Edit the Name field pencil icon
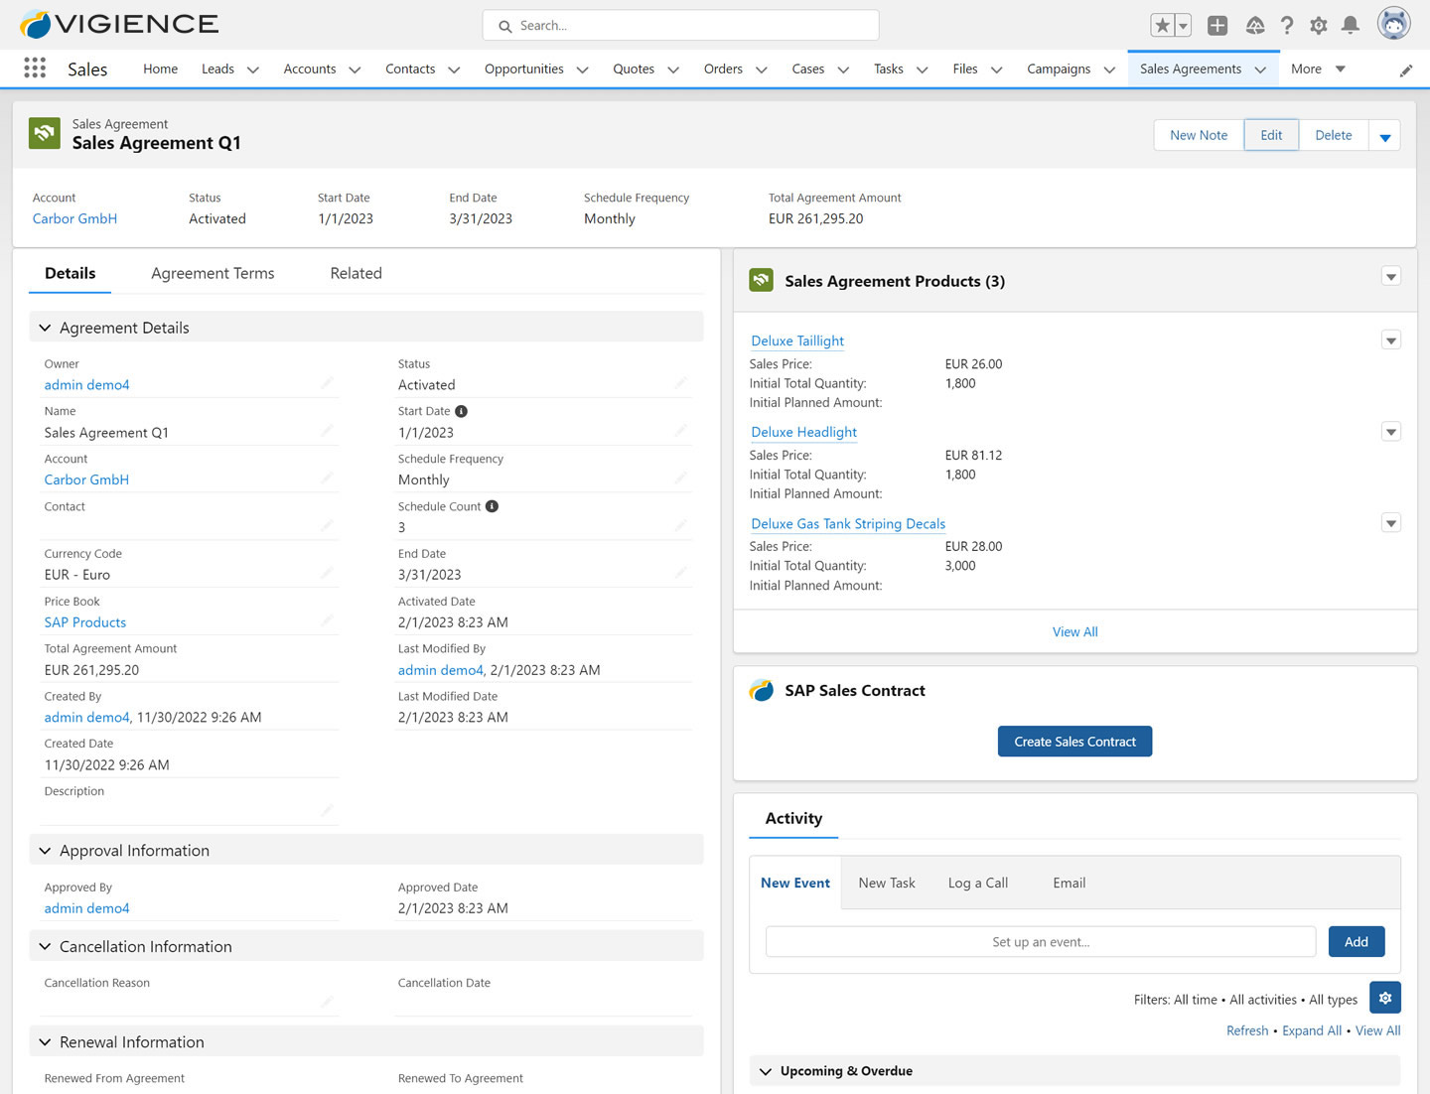Image resolution: width=1430 pixels, height=1094 pixels. pyautogui.click(x=327, y=431)
